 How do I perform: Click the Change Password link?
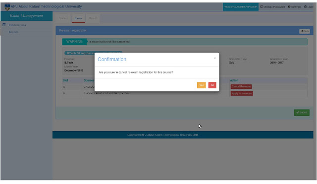(272, 7)
